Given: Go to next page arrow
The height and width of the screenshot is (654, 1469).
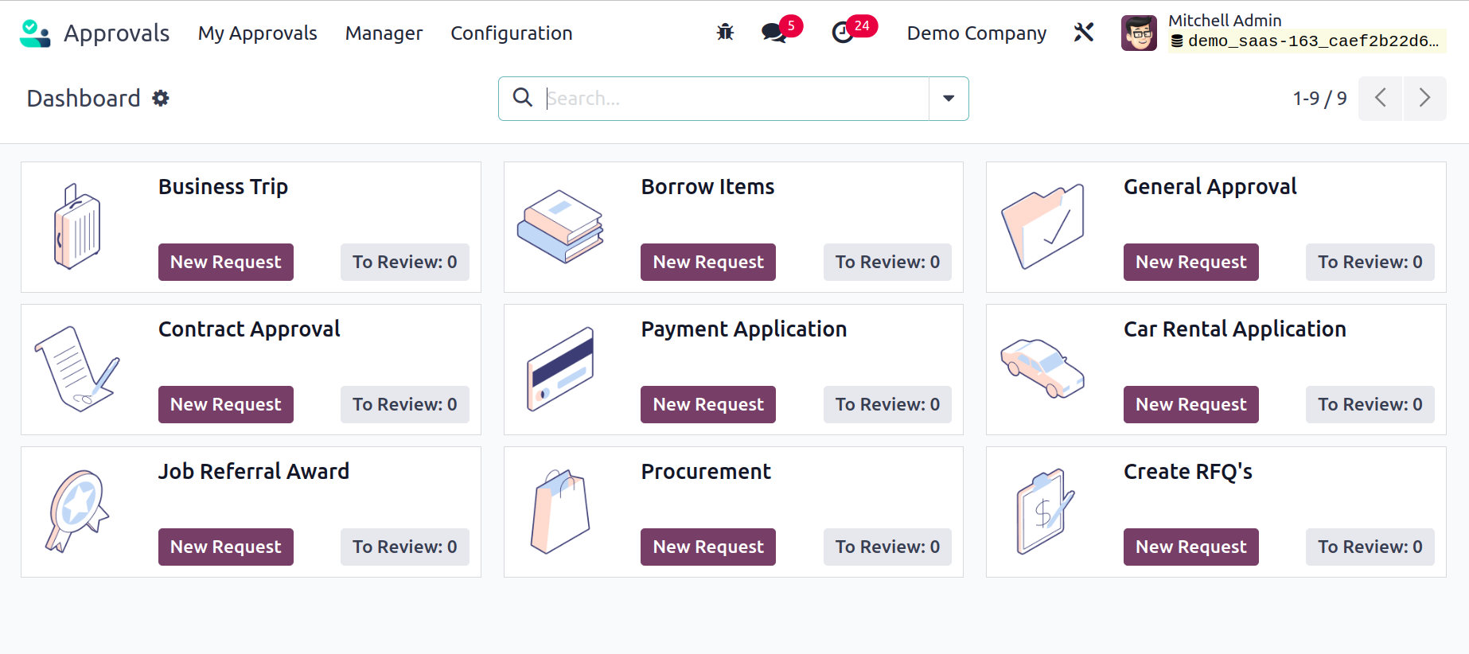Looking at the screenshot, I should click(x=1424, y=99).
